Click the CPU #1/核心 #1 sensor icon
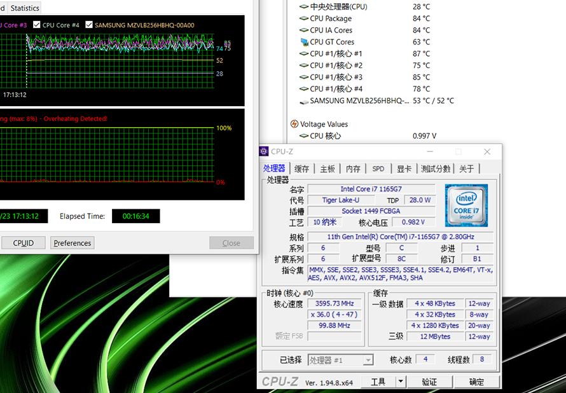This screenshot has height=393, width=566. point(305,53)
